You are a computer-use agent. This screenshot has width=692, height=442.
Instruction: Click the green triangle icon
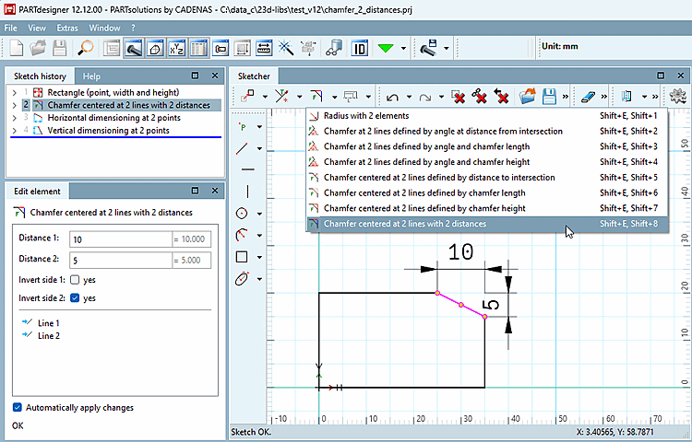click(x=386, y=48)
